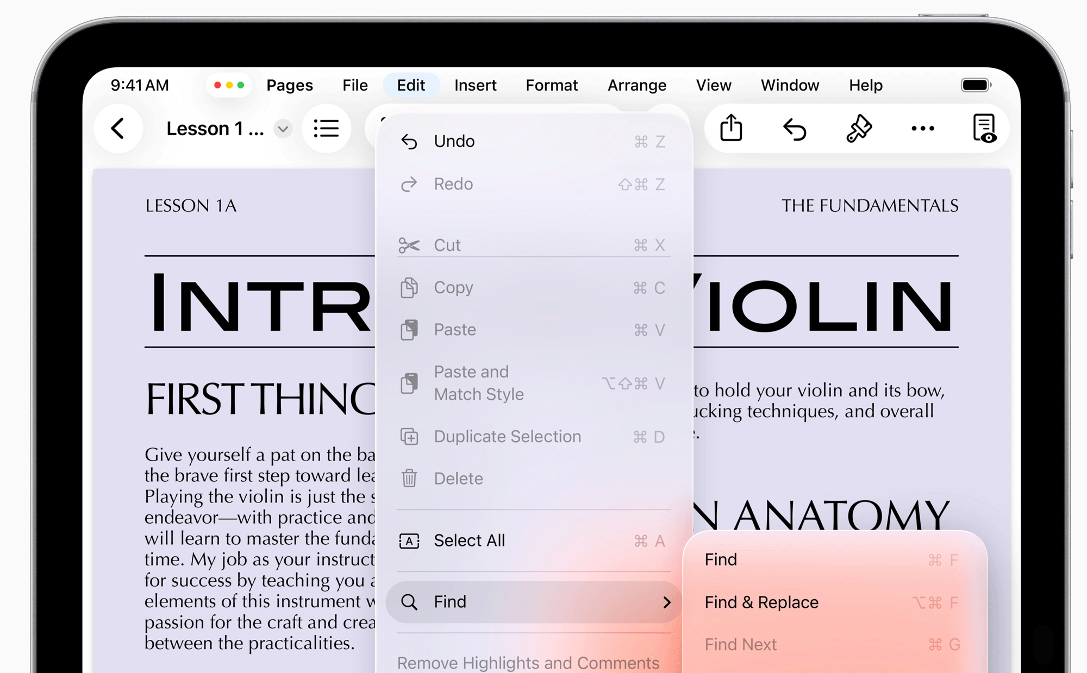Click the window controls traffic-light pill
The height and width of the screenshot is (673, 1087).
click(x=229, y=85)
